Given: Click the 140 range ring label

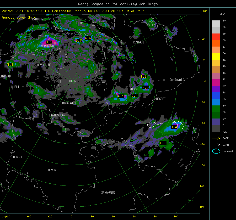Looking at the screenshot, I should (176, 185).
